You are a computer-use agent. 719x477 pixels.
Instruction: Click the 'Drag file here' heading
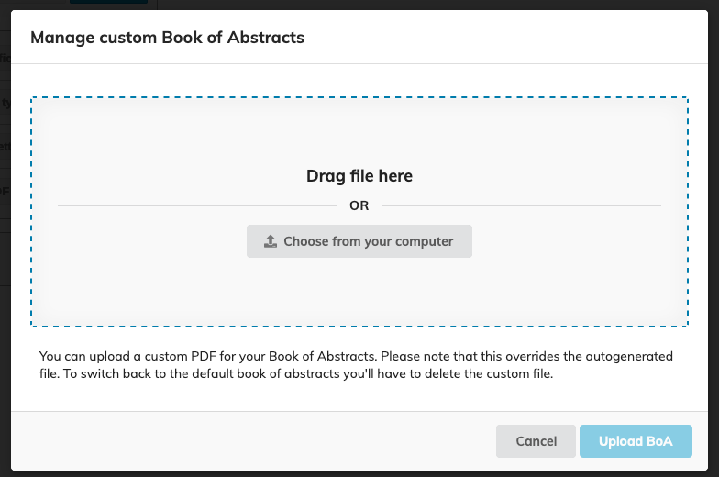(x=359, y=176)
